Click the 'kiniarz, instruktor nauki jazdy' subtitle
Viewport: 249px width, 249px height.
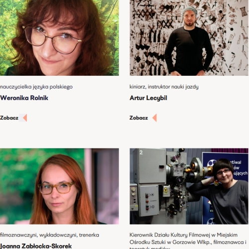coord(164,87)
